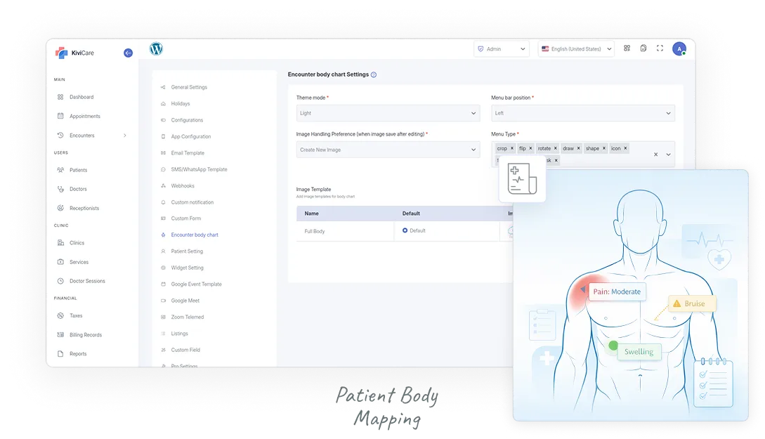Click the info icon beside settings title

pos(374,74)
